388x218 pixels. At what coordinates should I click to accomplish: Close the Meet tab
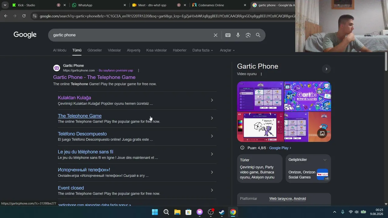click(185, 5)
